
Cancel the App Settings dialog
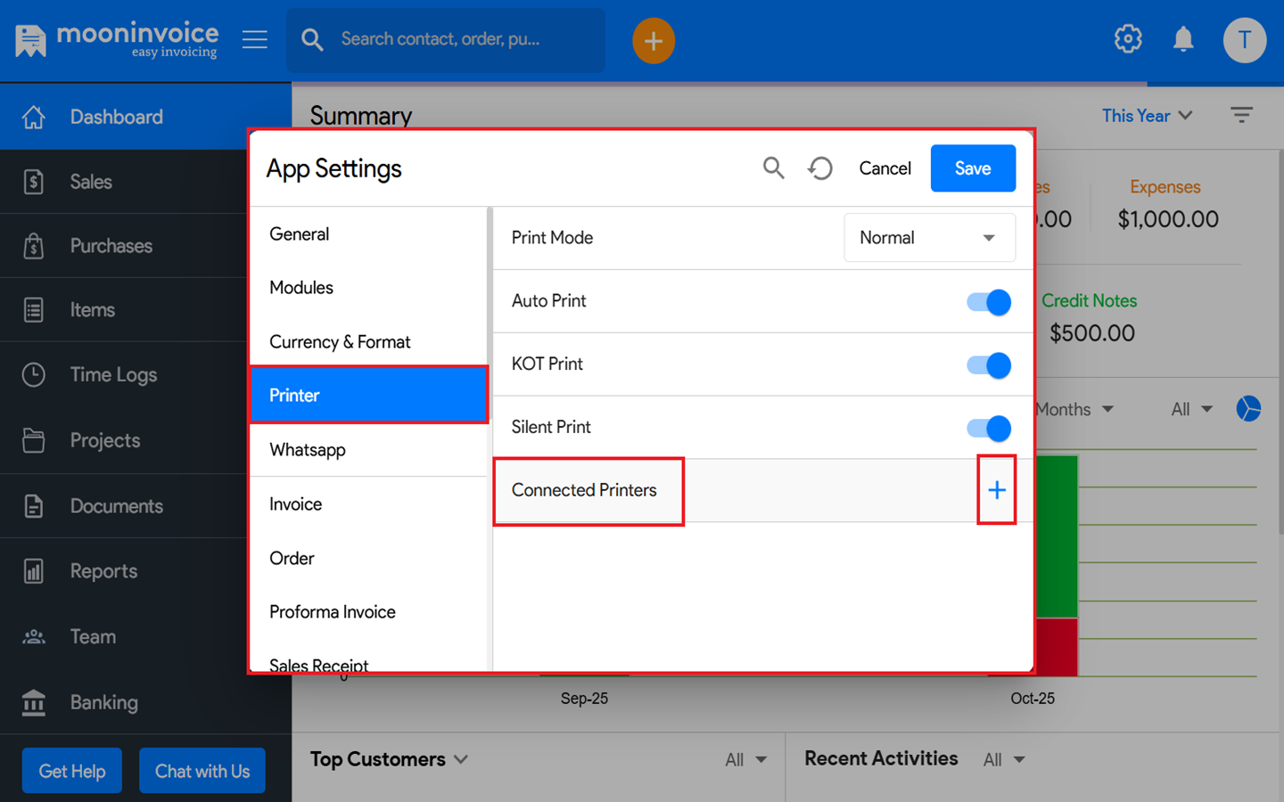click(885, 168)
